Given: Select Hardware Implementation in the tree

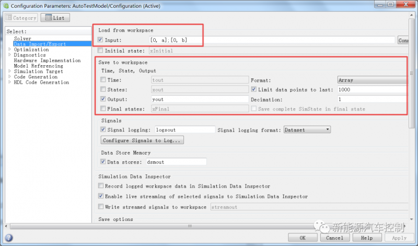Looking at the screenshot, I should 47,61.
